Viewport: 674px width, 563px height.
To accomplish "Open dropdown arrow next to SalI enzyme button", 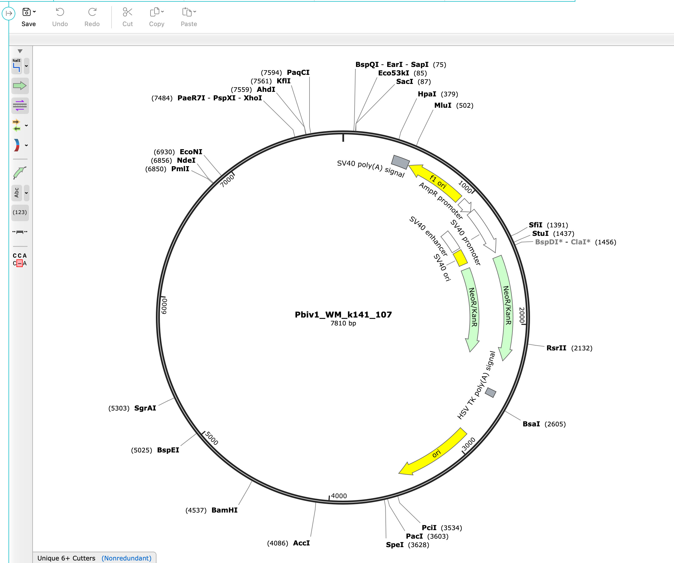I will click(27, 66).
